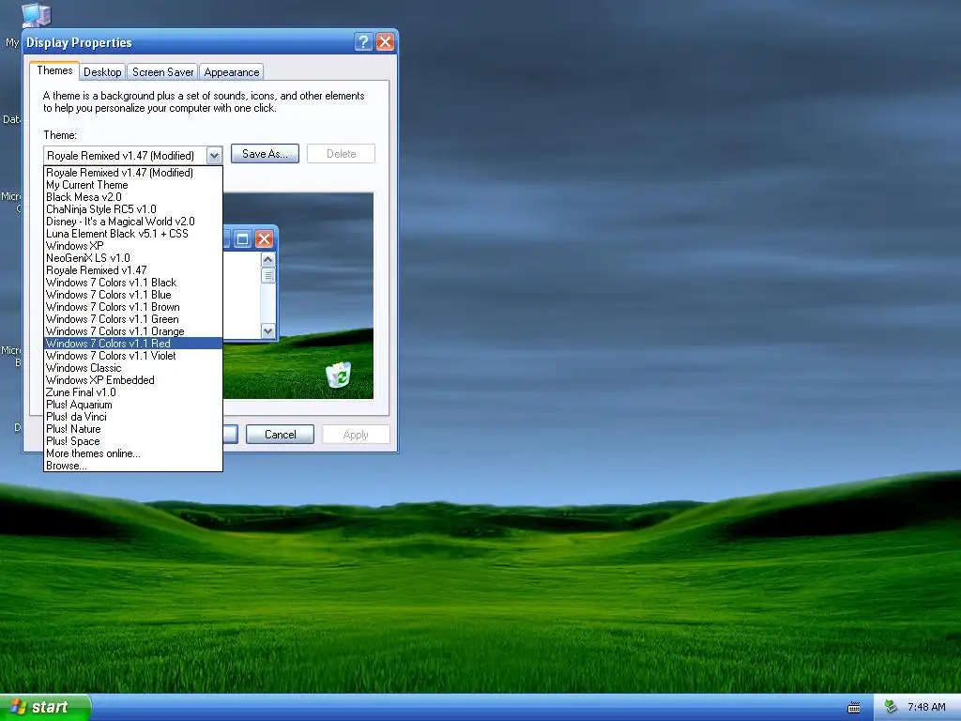Click the Save As... button

(x=265, y=154)
